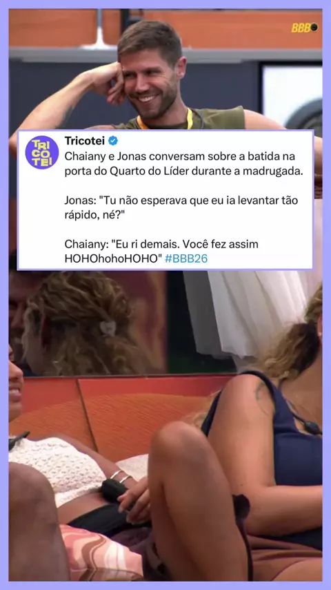331x590 pixels.
Task: Click the opening tweet sentence about Chaiany and Jonas
Action: coord(183,163)
